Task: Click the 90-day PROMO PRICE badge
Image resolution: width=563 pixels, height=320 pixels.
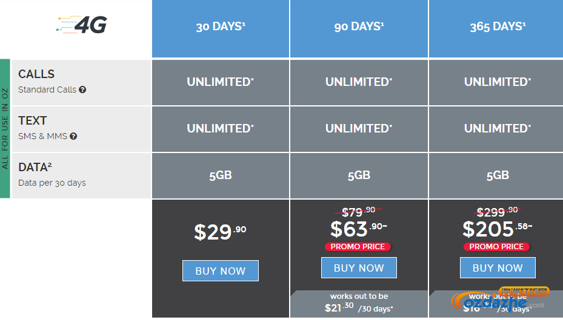Action: (358, 247)
